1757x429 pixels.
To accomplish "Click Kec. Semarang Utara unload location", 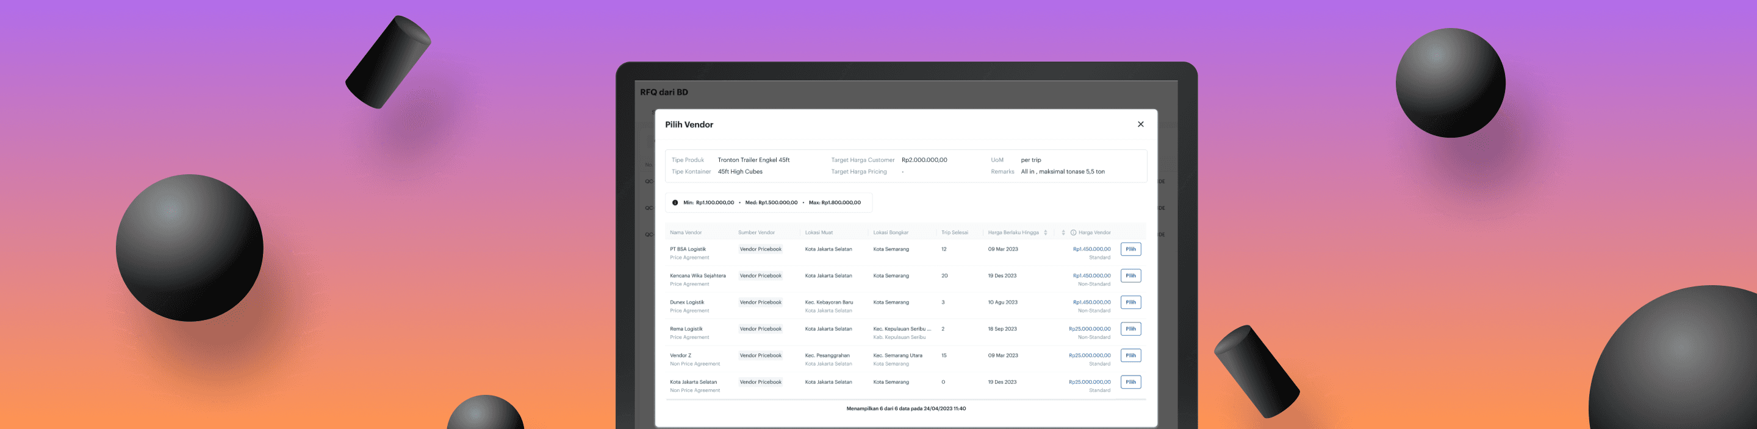I will coord(897,355).
